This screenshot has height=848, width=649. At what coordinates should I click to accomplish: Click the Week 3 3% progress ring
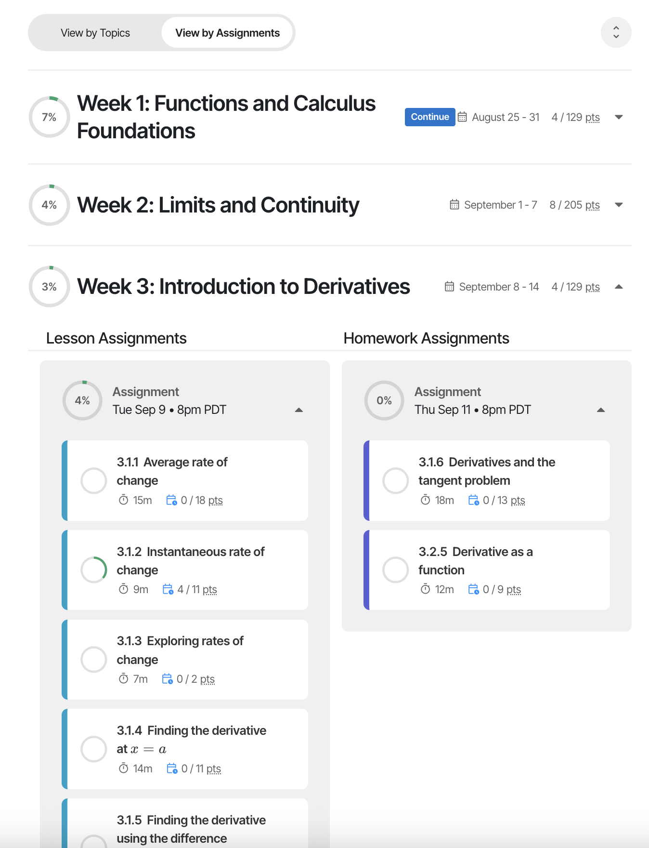pos(50,287)
